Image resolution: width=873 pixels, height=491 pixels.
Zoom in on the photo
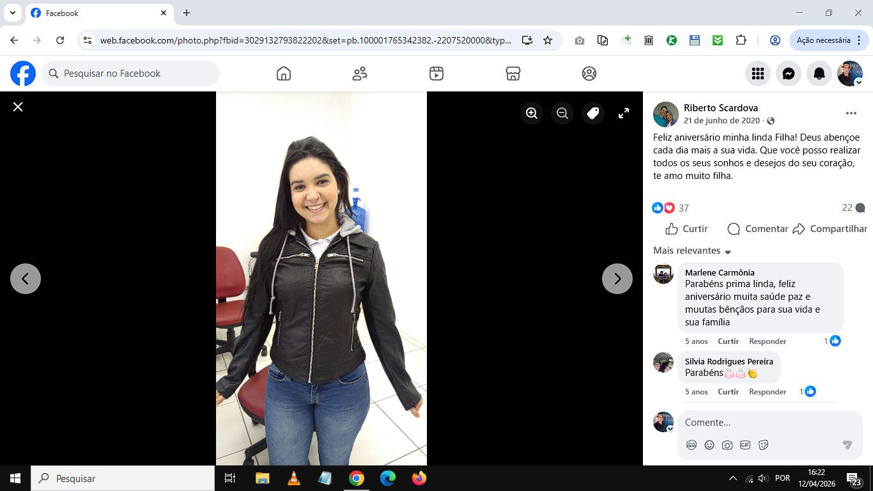532,113
